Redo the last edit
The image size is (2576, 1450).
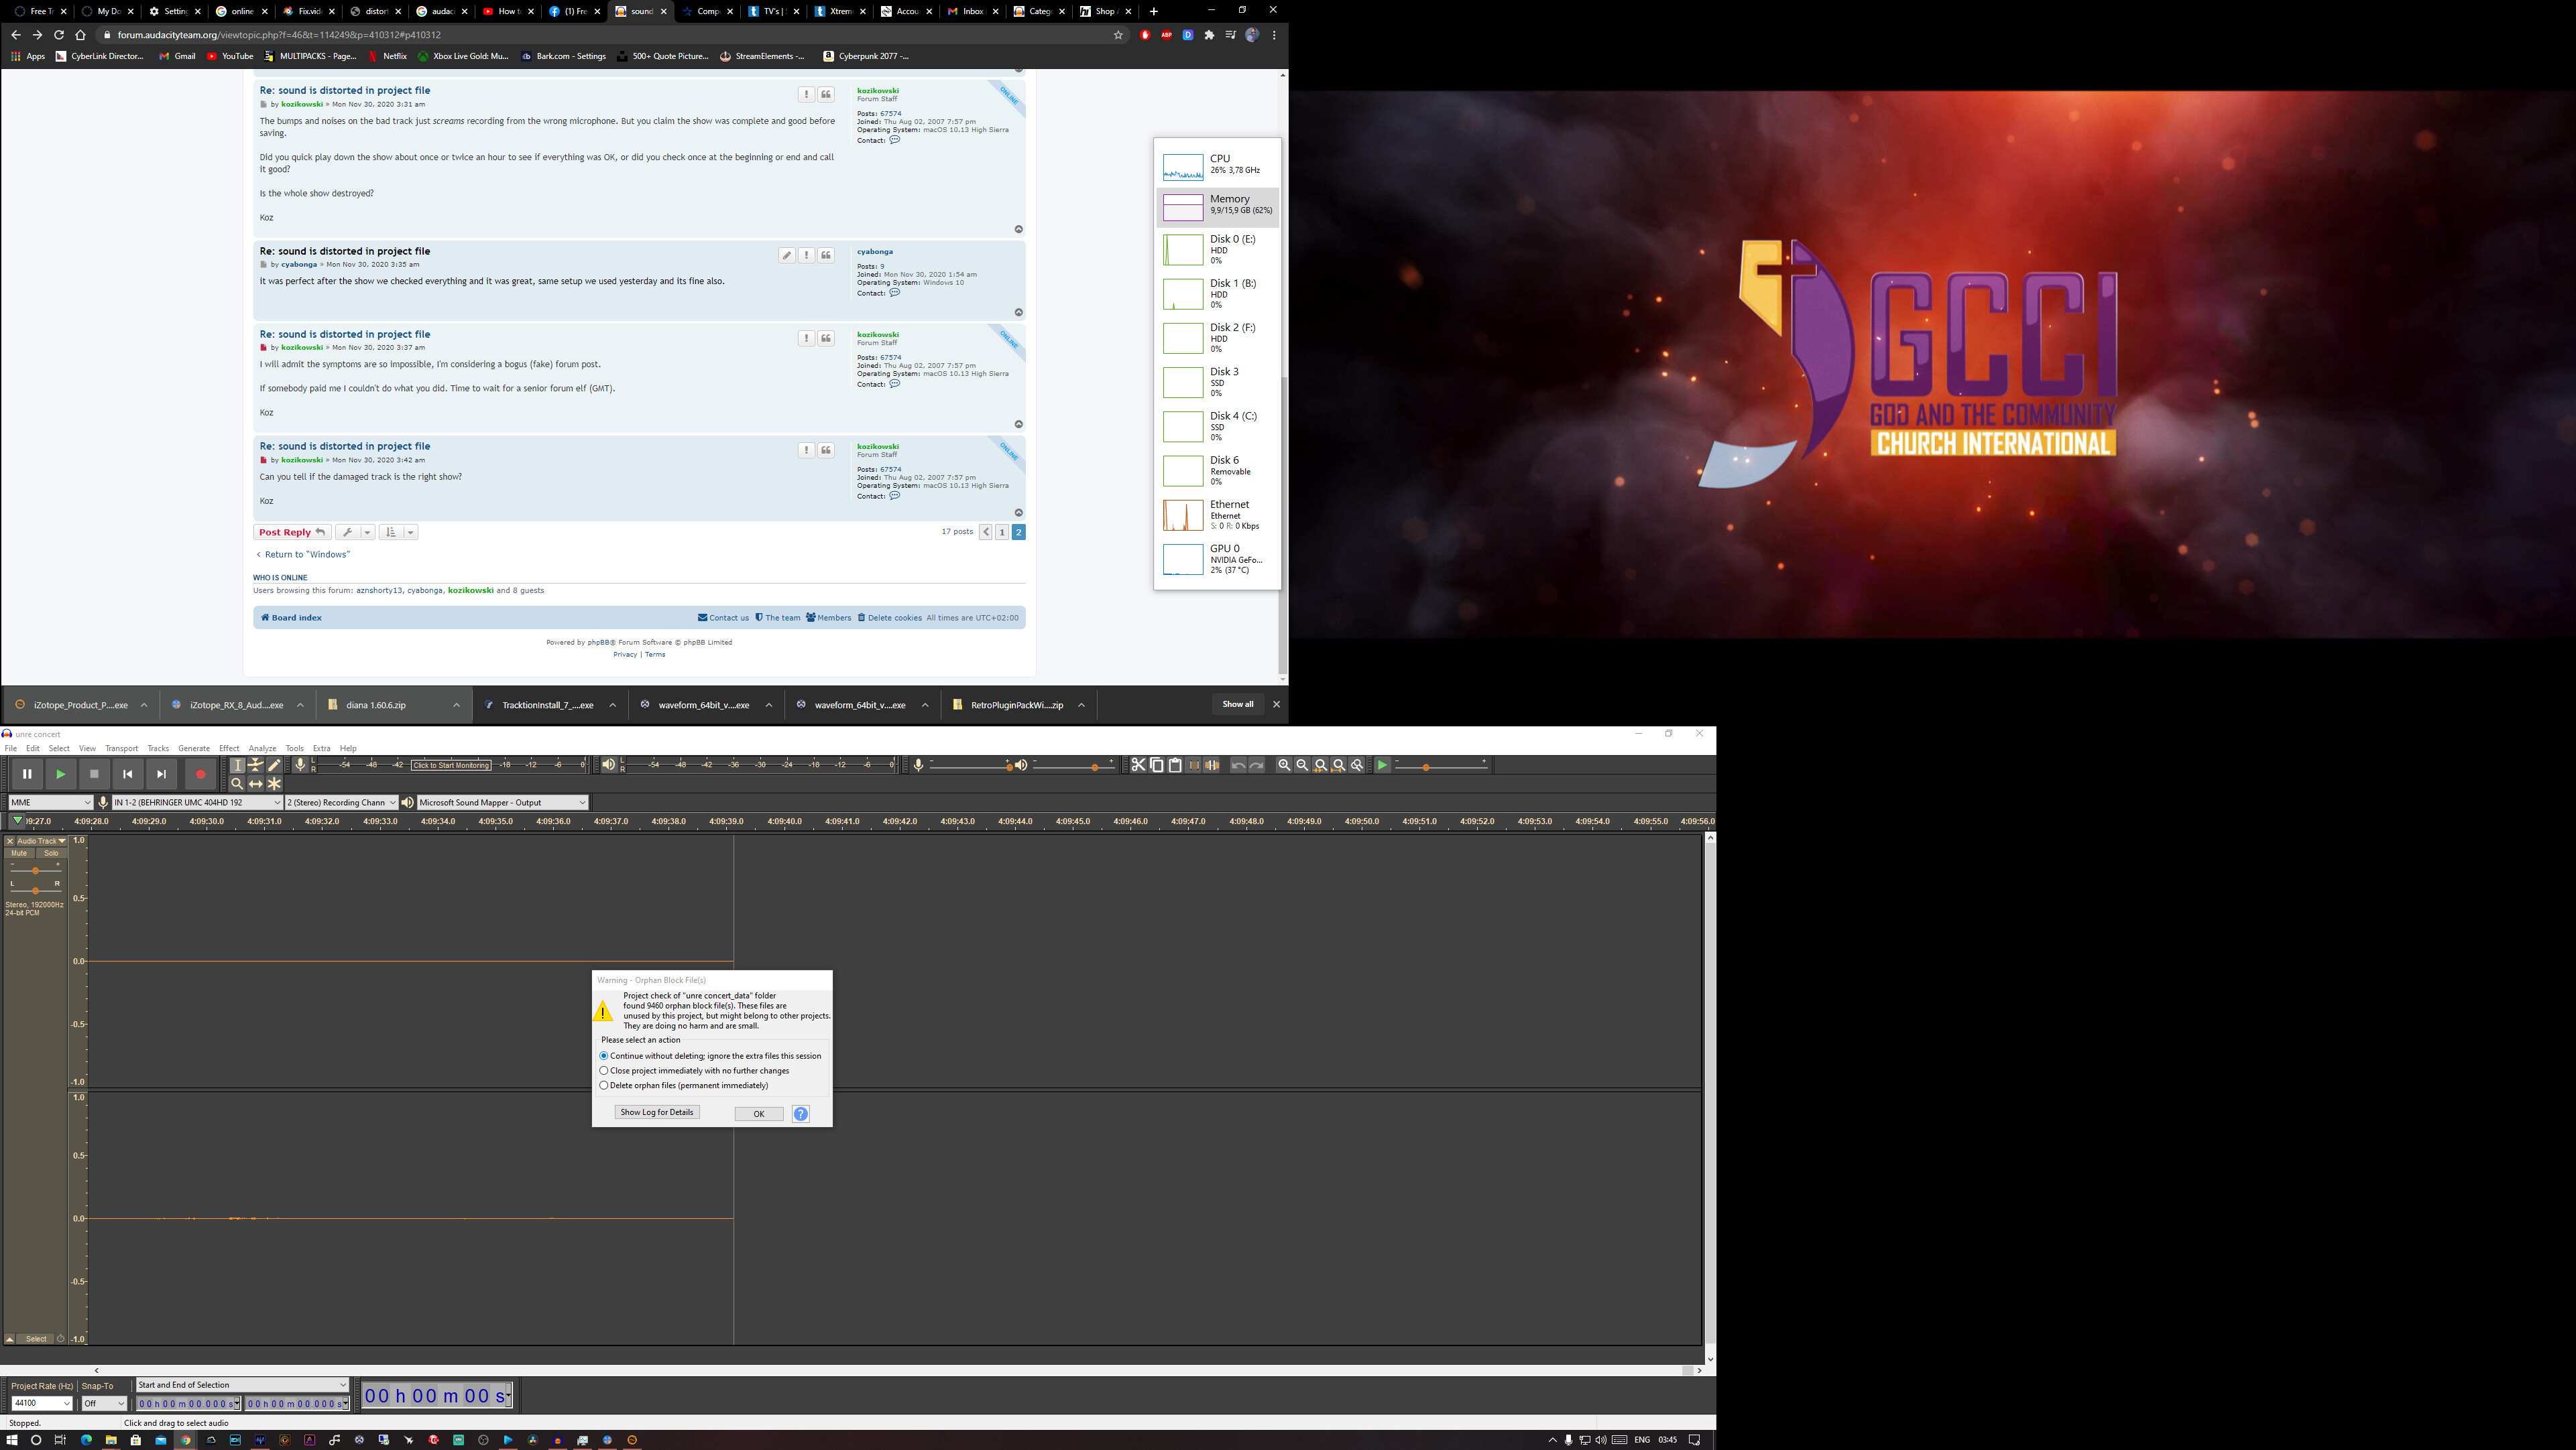pos(1257,765)
